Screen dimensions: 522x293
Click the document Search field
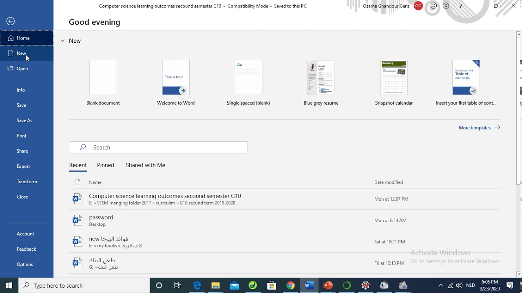pyautogui.click(x=158, y=147)
